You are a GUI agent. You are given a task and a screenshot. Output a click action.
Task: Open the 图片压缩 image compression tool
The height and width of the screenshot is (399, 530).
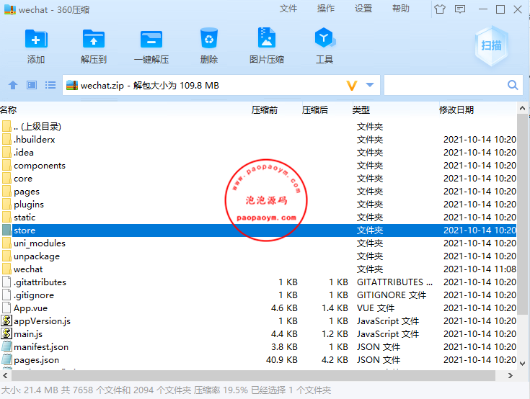(x=267, y=40)
